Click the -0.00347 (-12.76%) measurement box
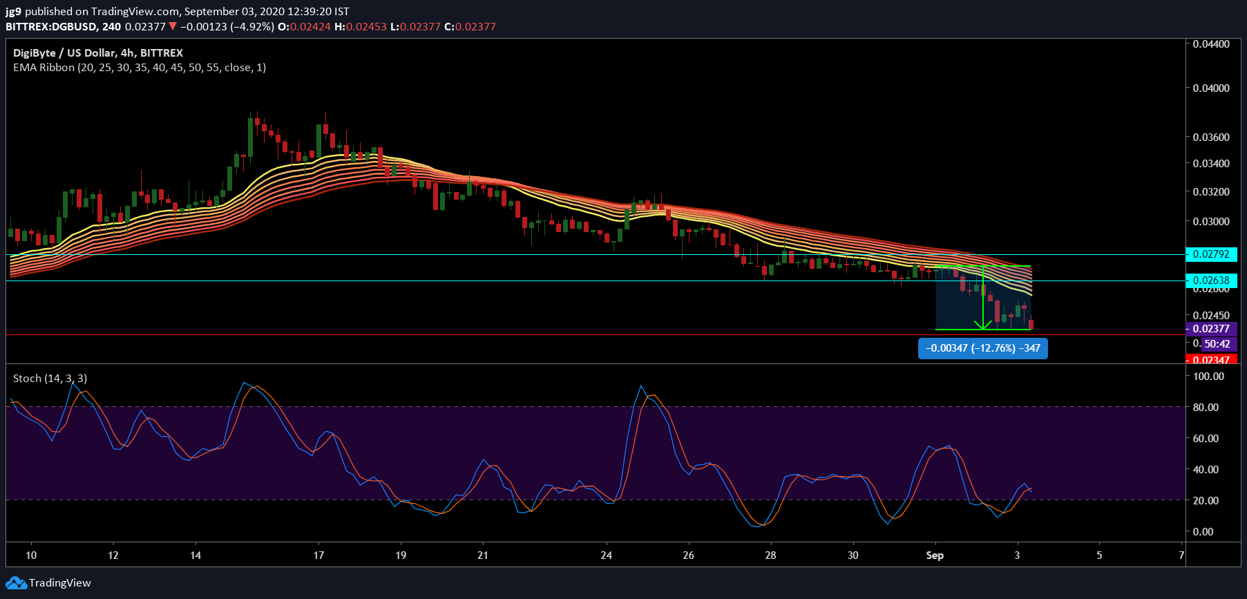 coord(982,348)
